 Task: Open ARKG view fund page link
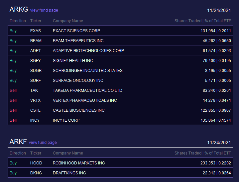[44, 10]
